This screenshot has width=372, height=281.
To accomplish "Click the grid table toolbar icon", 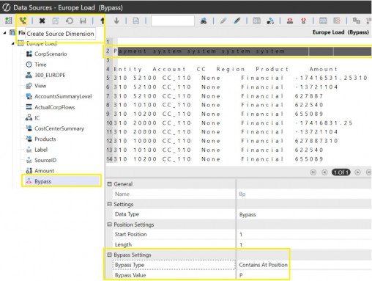I will (x=256, y=21).
